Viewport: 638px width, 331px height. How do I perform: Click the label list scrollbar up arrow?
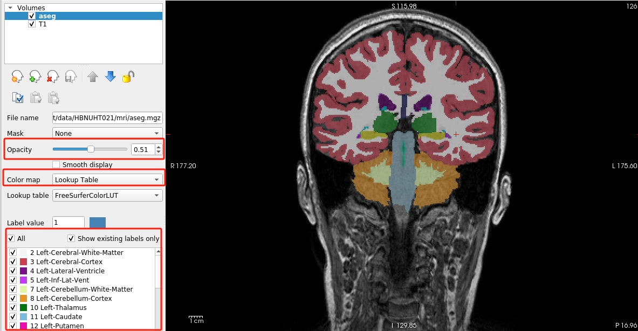click(x=158, y=252)
